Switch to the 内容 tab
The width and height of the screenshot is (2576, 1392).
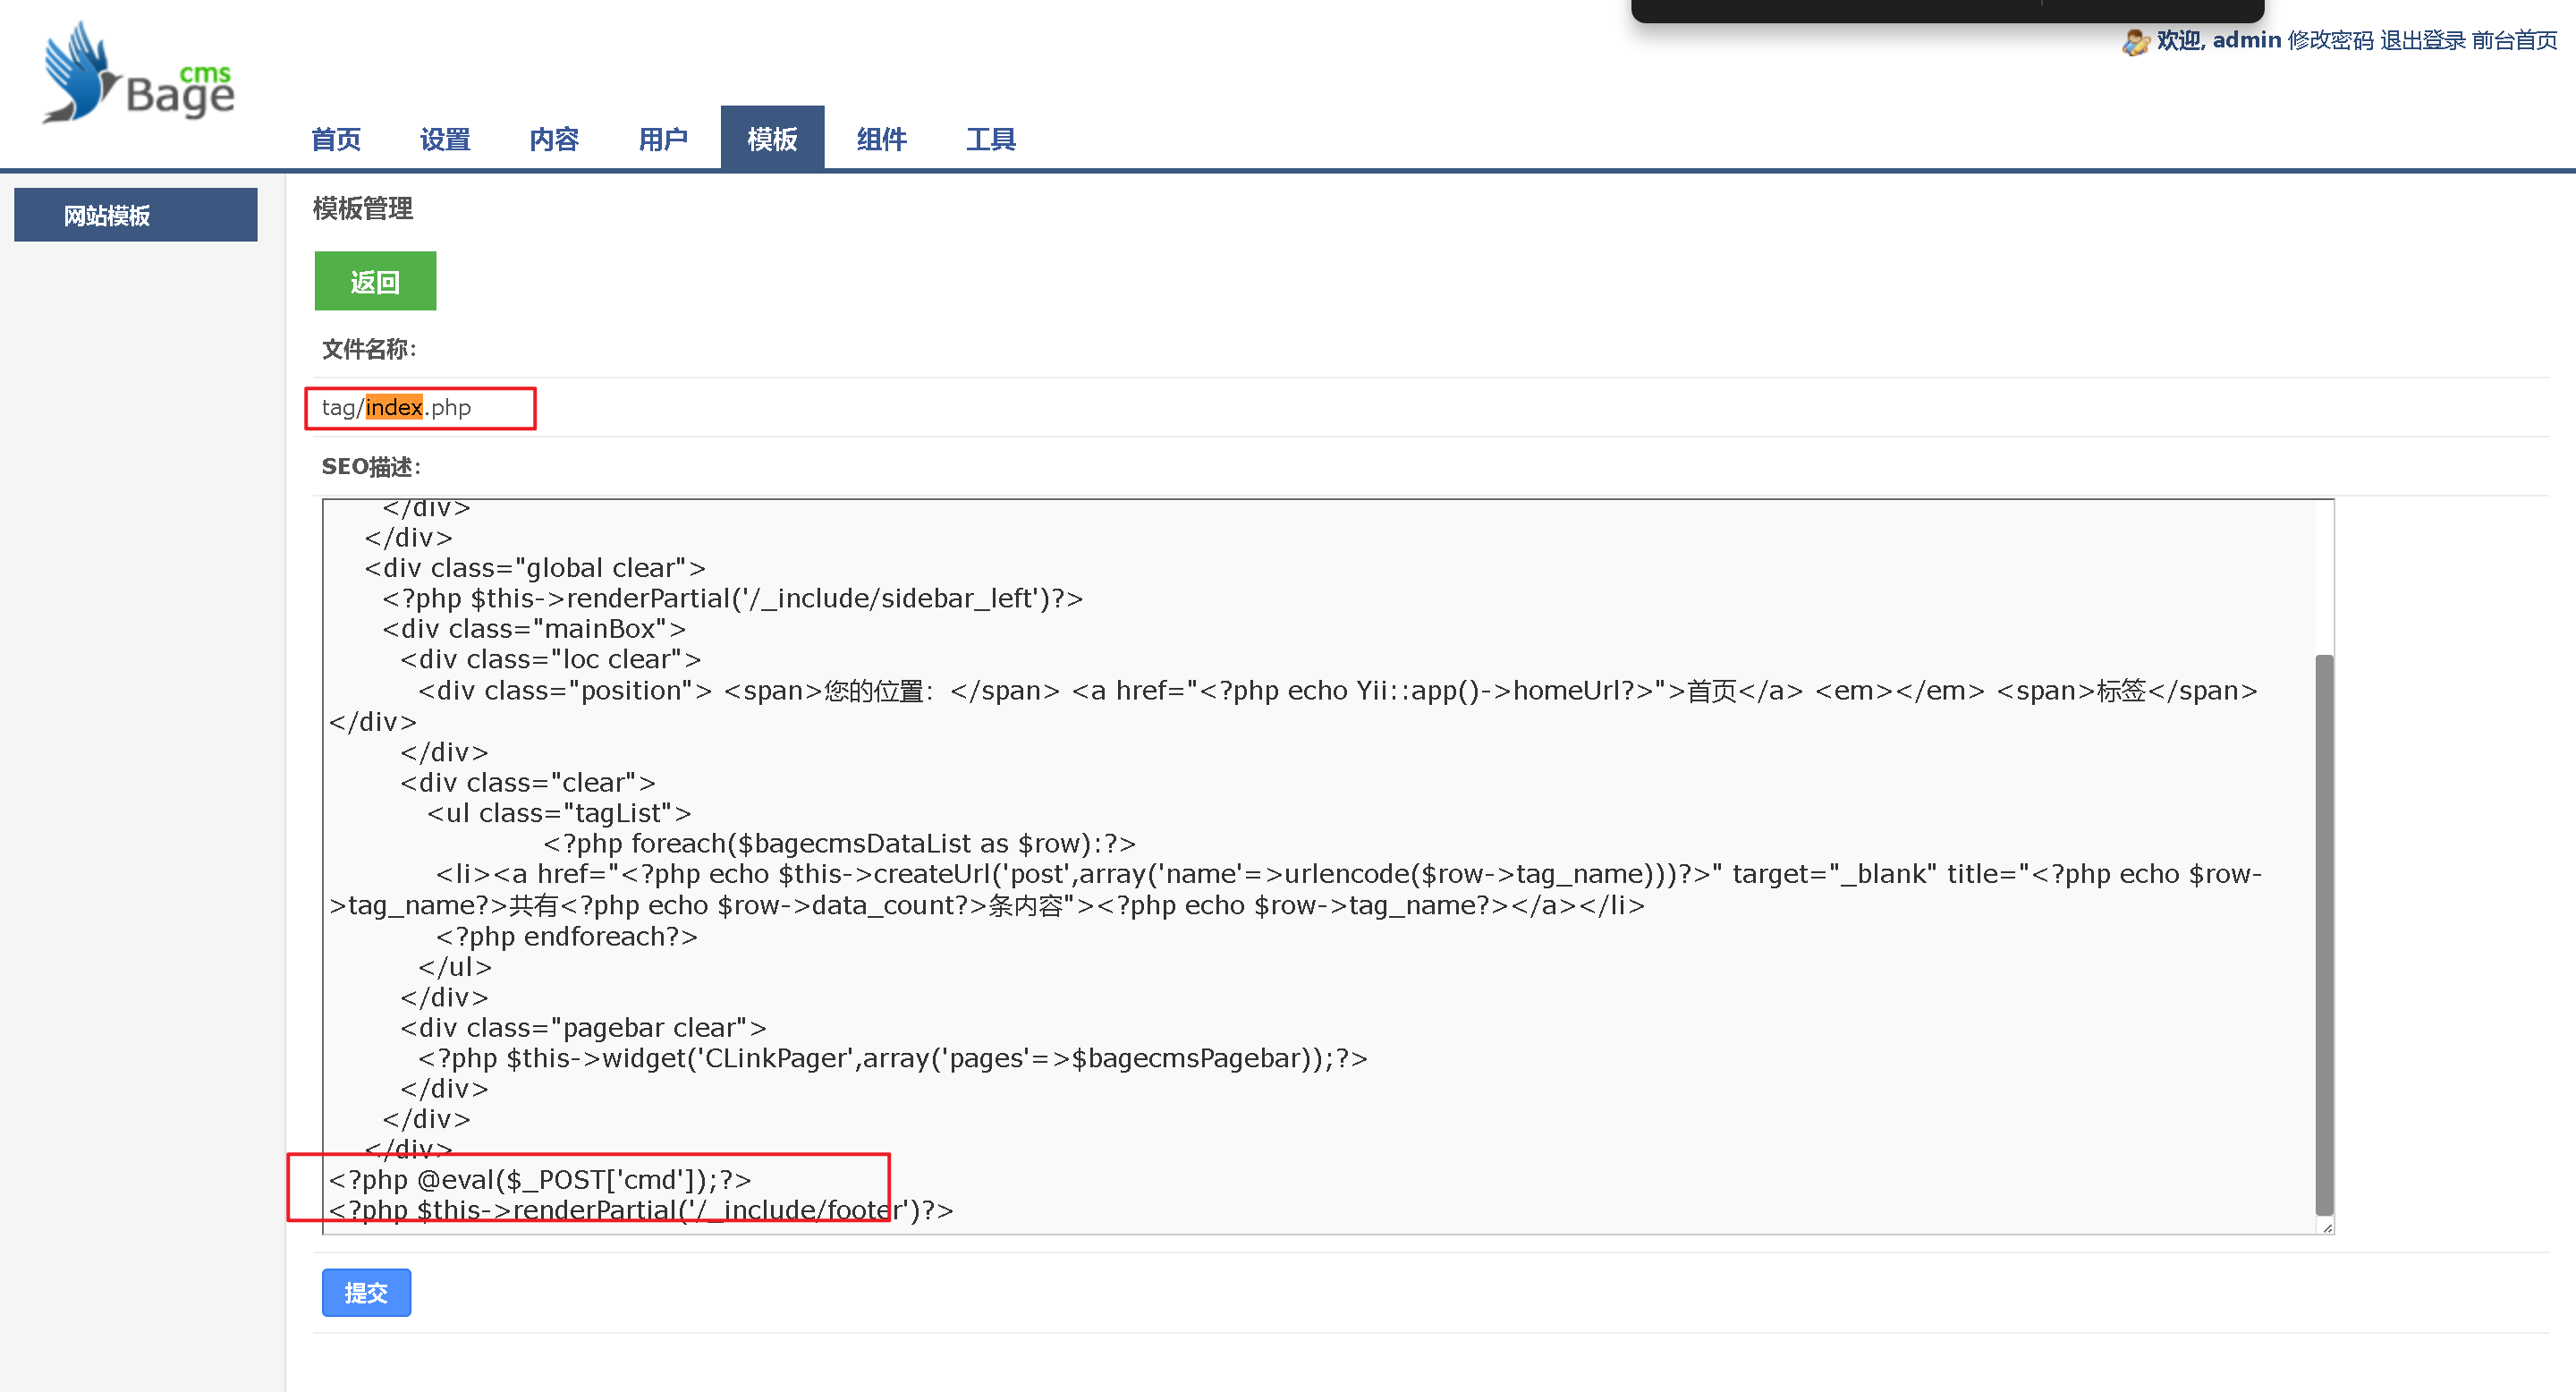554,139
